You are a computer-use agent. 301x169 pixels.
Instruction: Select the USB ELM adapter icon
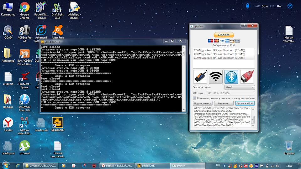click(200, 77)
